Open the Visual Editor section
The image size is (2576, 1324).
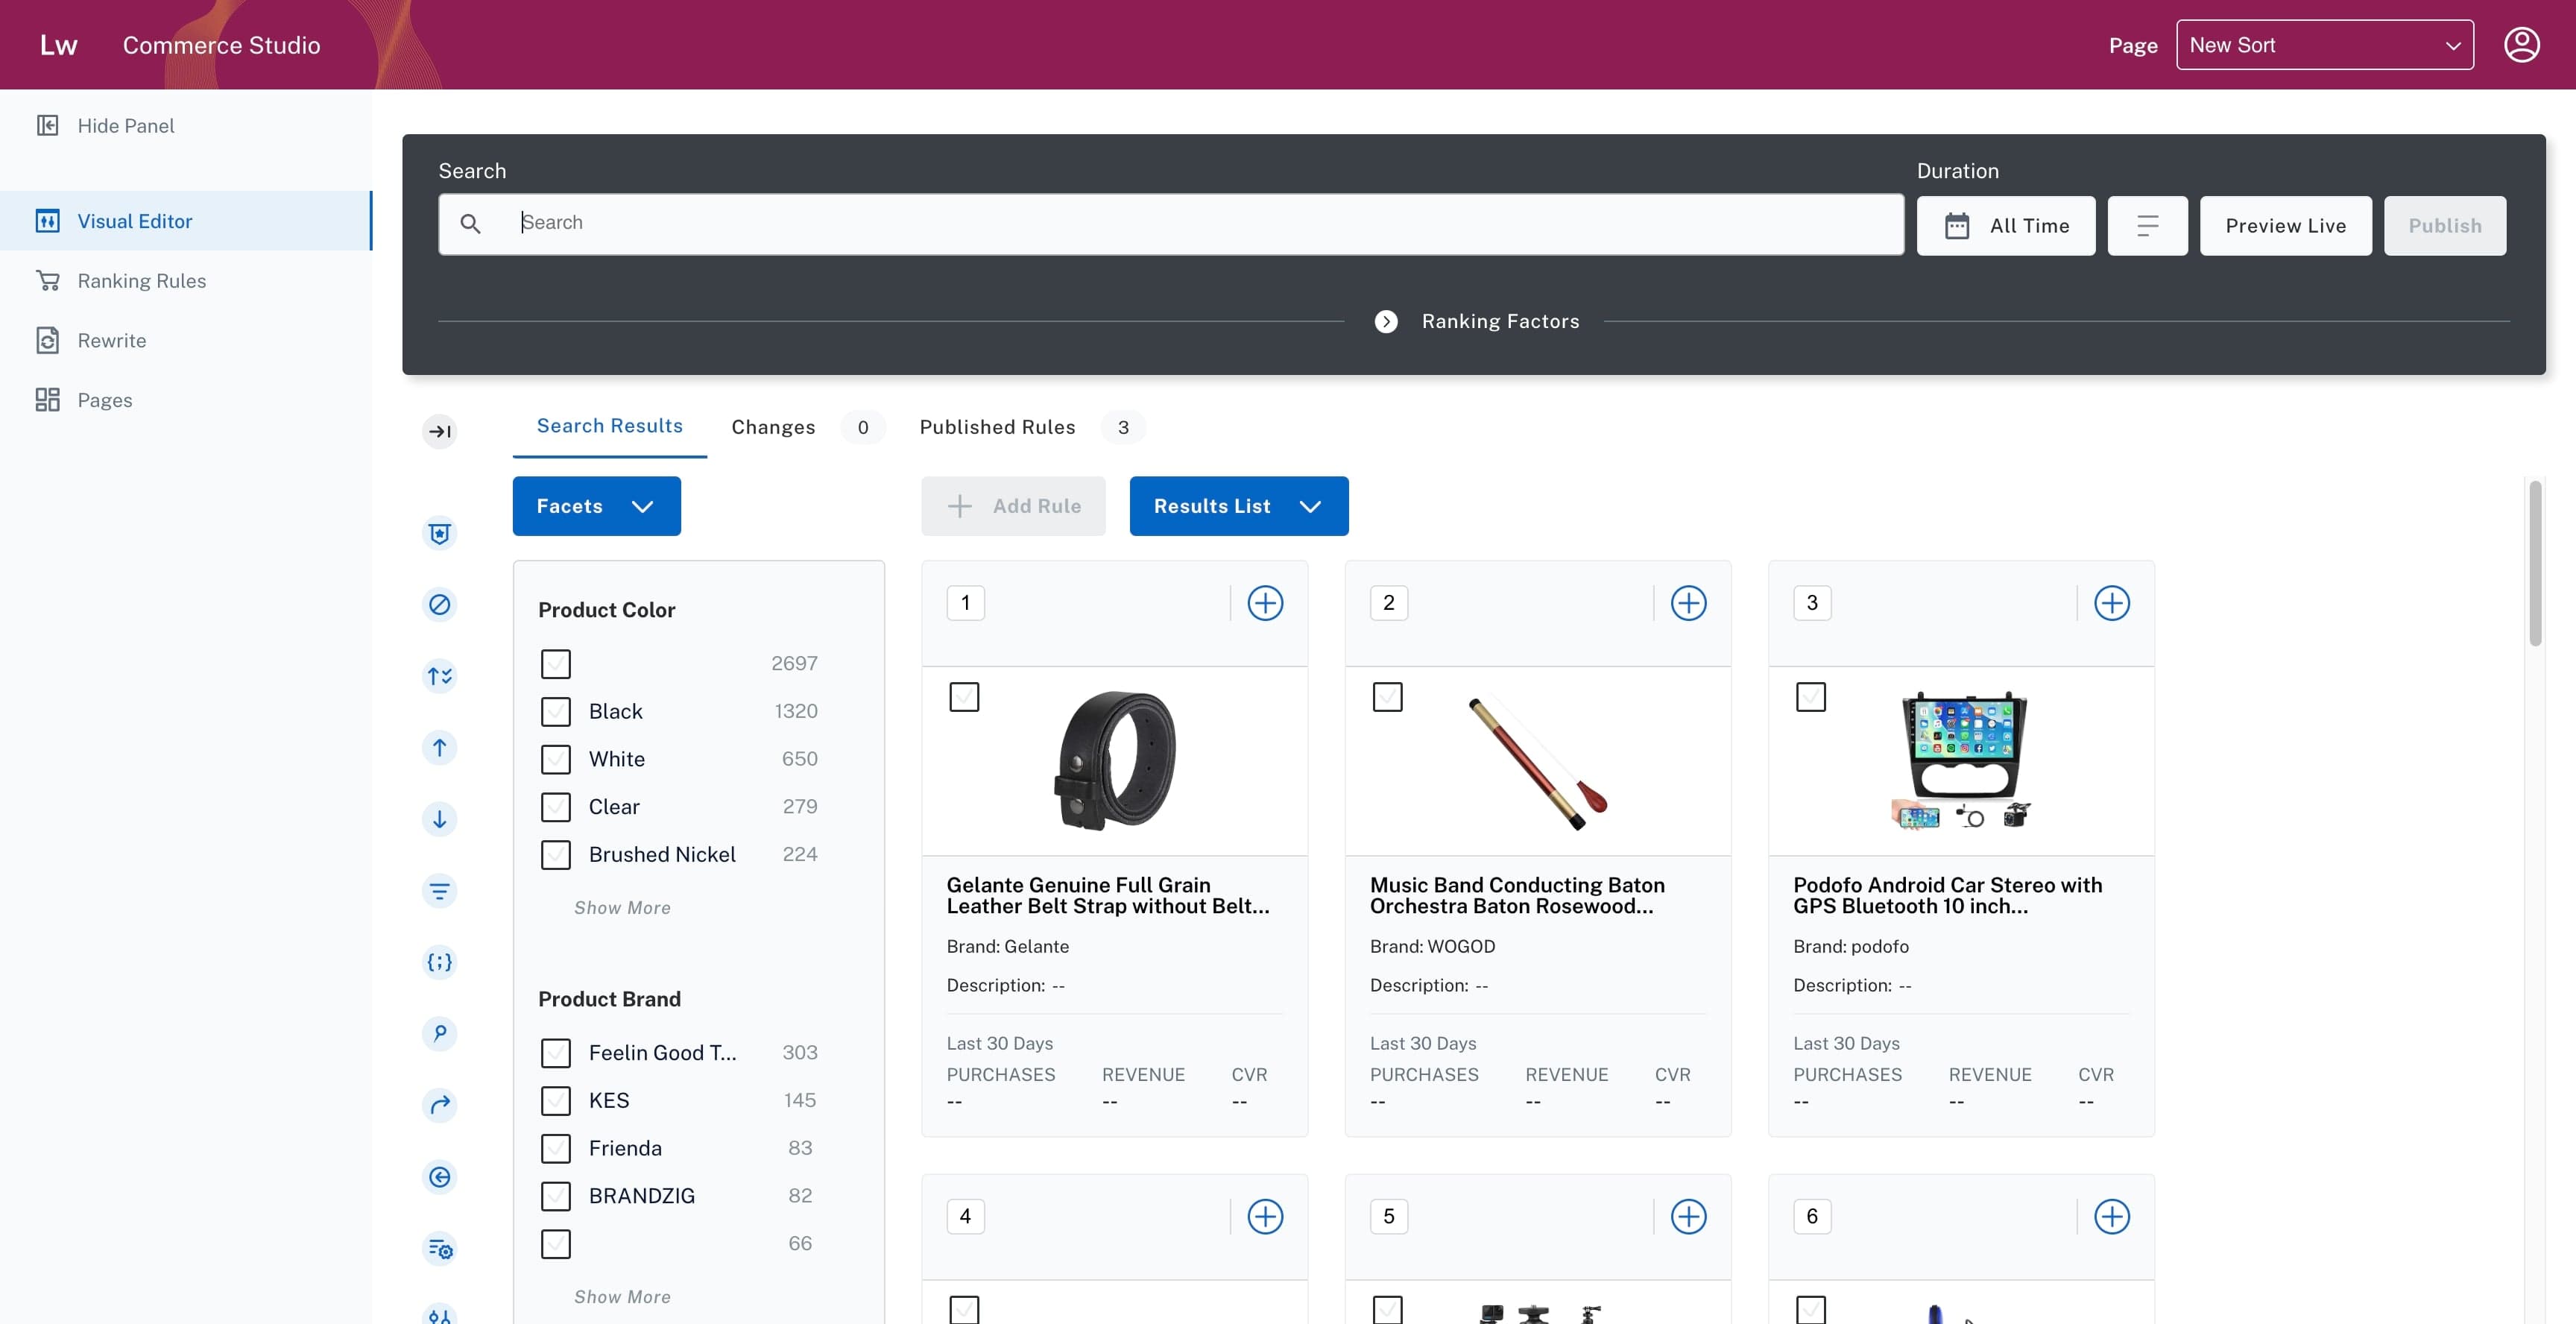(185, 221)
